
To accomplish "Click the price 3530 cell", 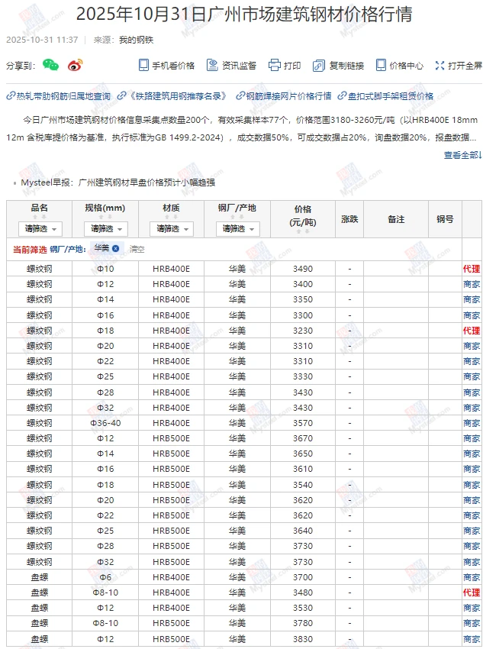I will 303,608.
